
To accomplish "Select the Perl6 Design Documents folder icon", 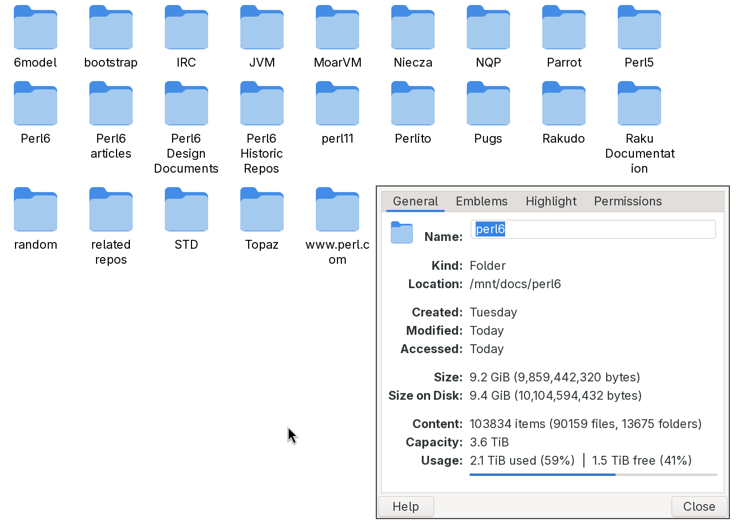I will tap(186, 103).
